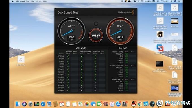The image size is (192, 108).
Task: Click the "Disk Speed Test" window title
Action: pos(68,12)
